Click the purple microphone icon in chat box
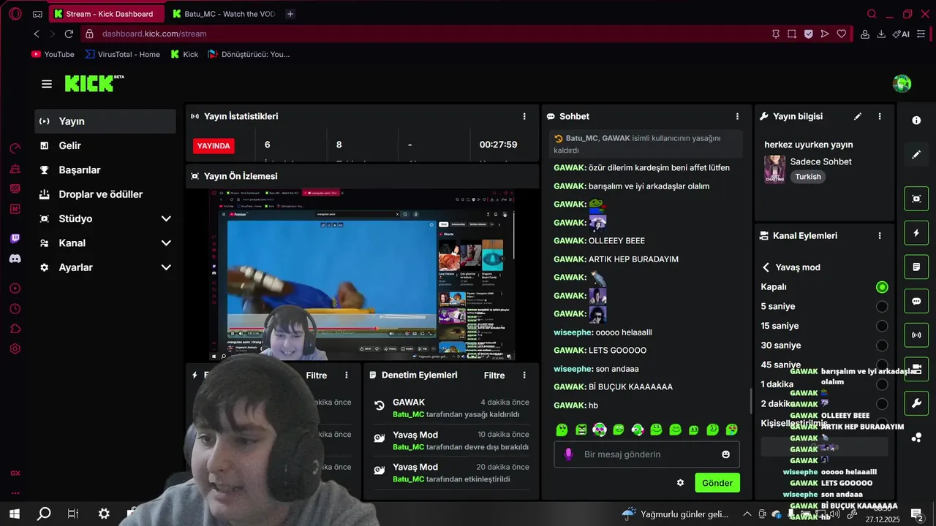Image resolution: width=936 pixels, height=526 pixels. (x=568, y=454)
